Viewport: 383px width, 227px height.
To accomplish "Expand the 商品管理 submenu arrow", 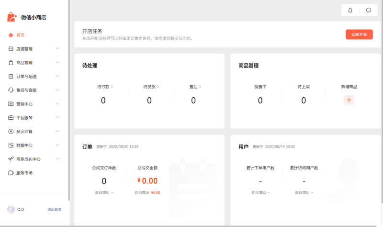I will pyautogui.click(x=57, y=62).
